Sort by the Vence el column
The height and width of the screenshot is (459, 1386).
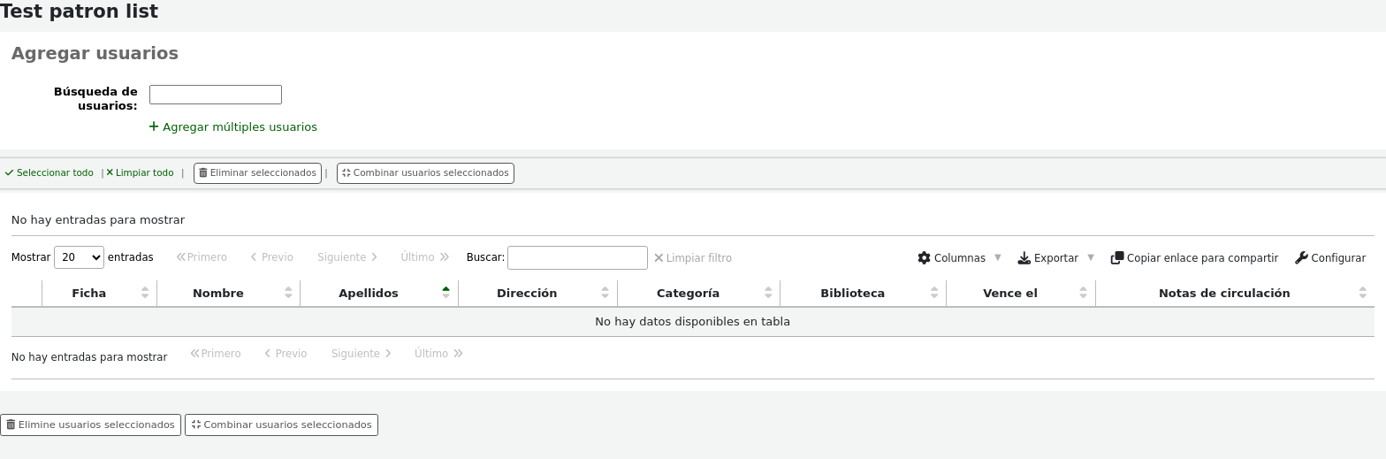pos(1009,293)
